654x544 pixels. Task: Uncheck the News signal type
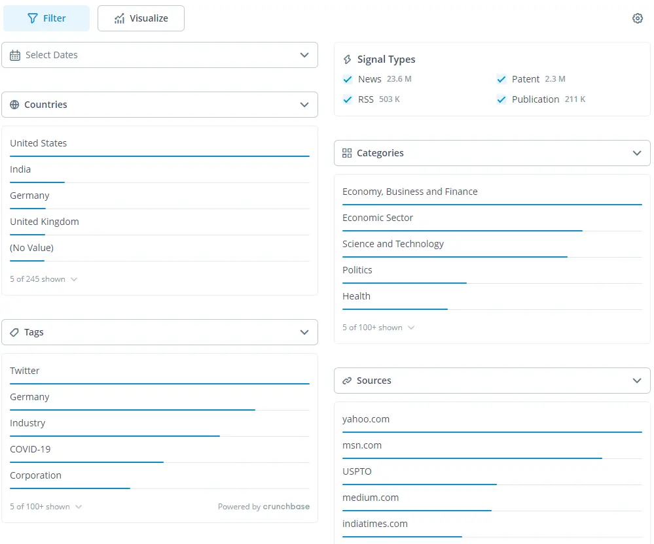[x=348, y=79]
